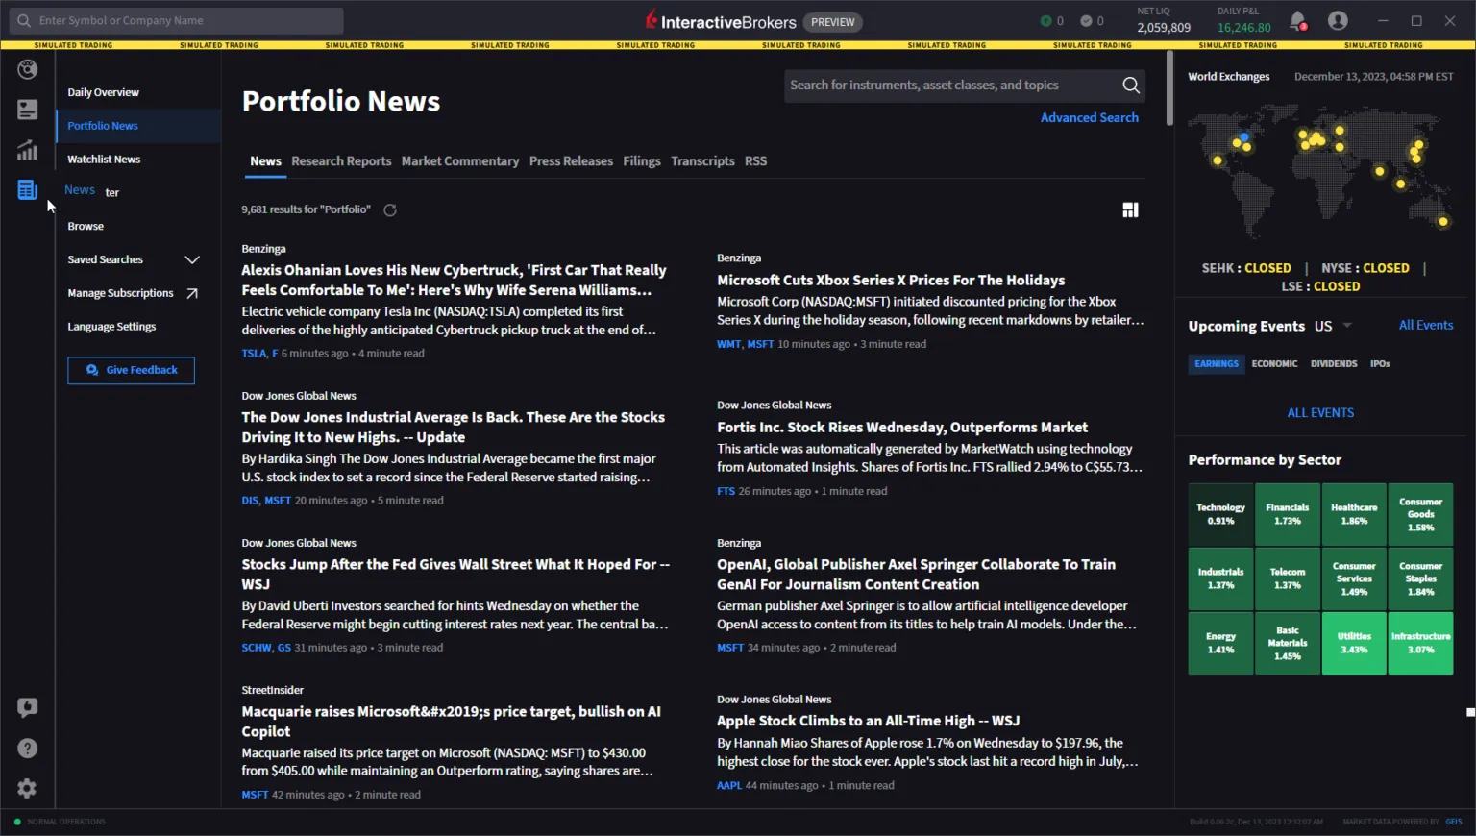Switch the news layout view icon
This screenshot has height=836, width=1476.
click(1130, 209)
